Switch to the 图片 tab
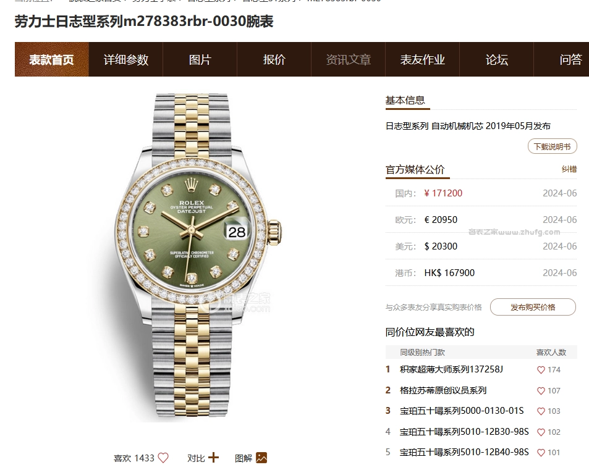The height and width of the screenshot is (470, 589). (x=200, y=59)
